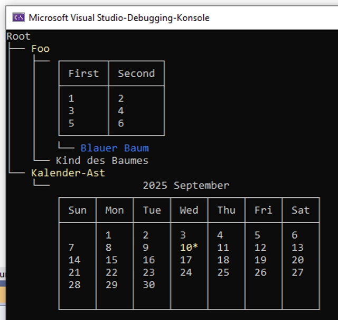Click the Sun column header
This screenshot has width=338, height=320.
click(77, 210)
